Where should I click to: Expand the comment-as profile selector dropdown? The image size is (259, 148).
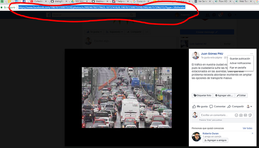tap(249, 107)
